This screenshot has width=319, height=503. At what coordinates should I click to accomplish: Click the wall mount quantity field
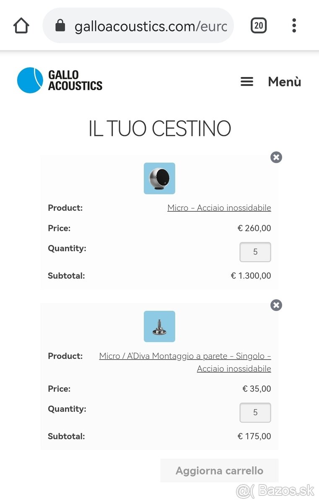coord(255,413)
